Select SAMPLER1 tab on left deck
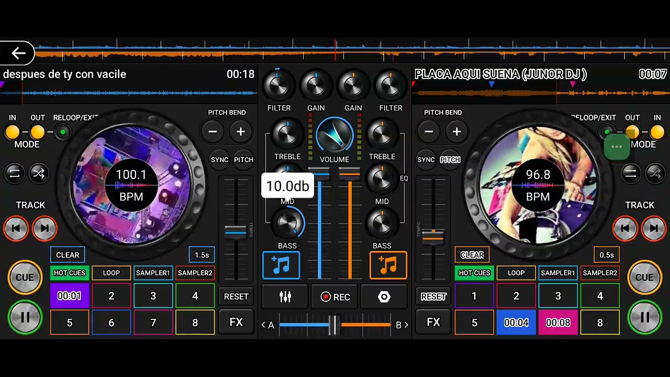 pyautogui.click(x=153, y=273)
